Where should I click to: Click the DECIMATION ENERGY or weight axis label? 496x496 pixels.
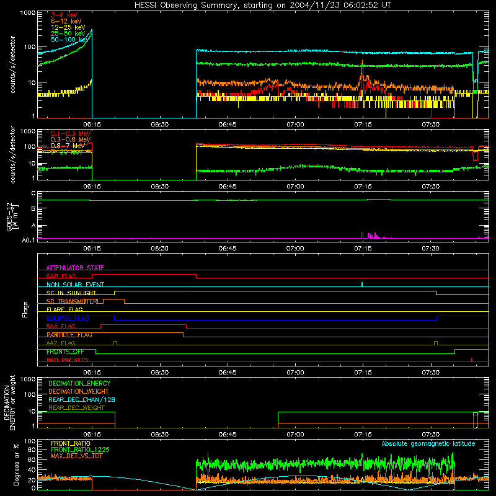pyautogui.click(x=9, y=402)
